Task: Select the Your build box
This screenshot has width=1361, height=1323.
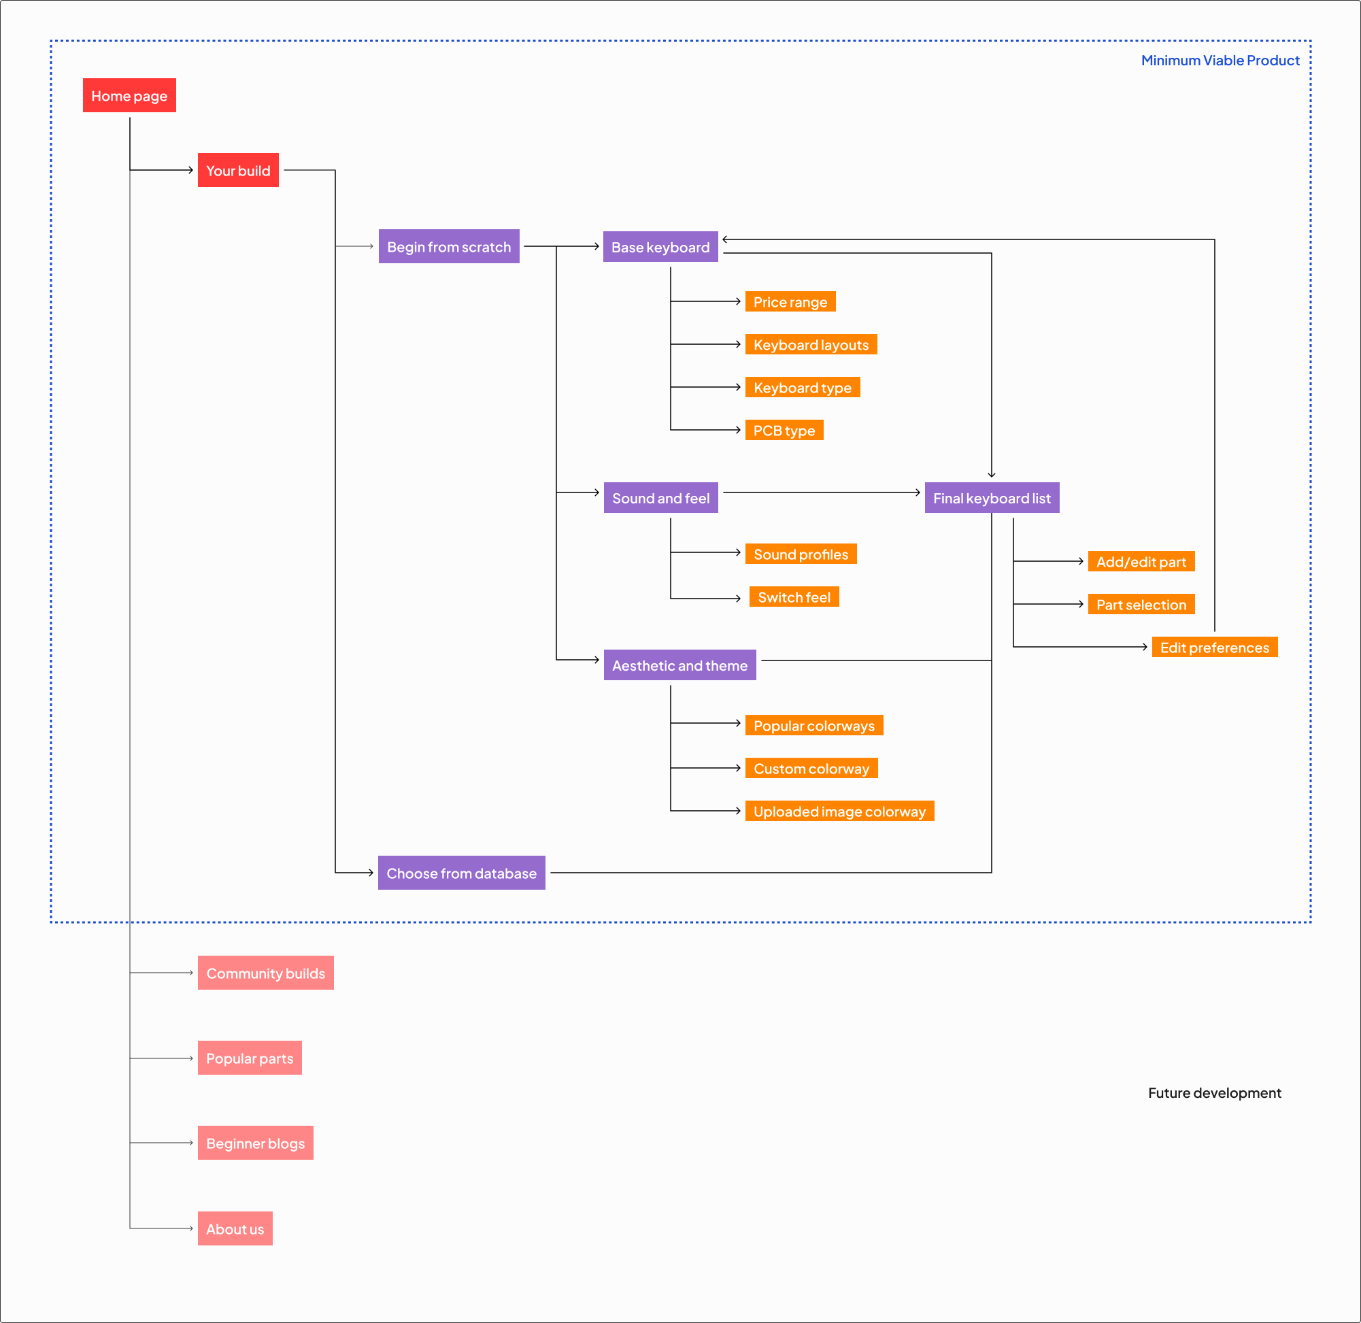Action: click(237, 170)
